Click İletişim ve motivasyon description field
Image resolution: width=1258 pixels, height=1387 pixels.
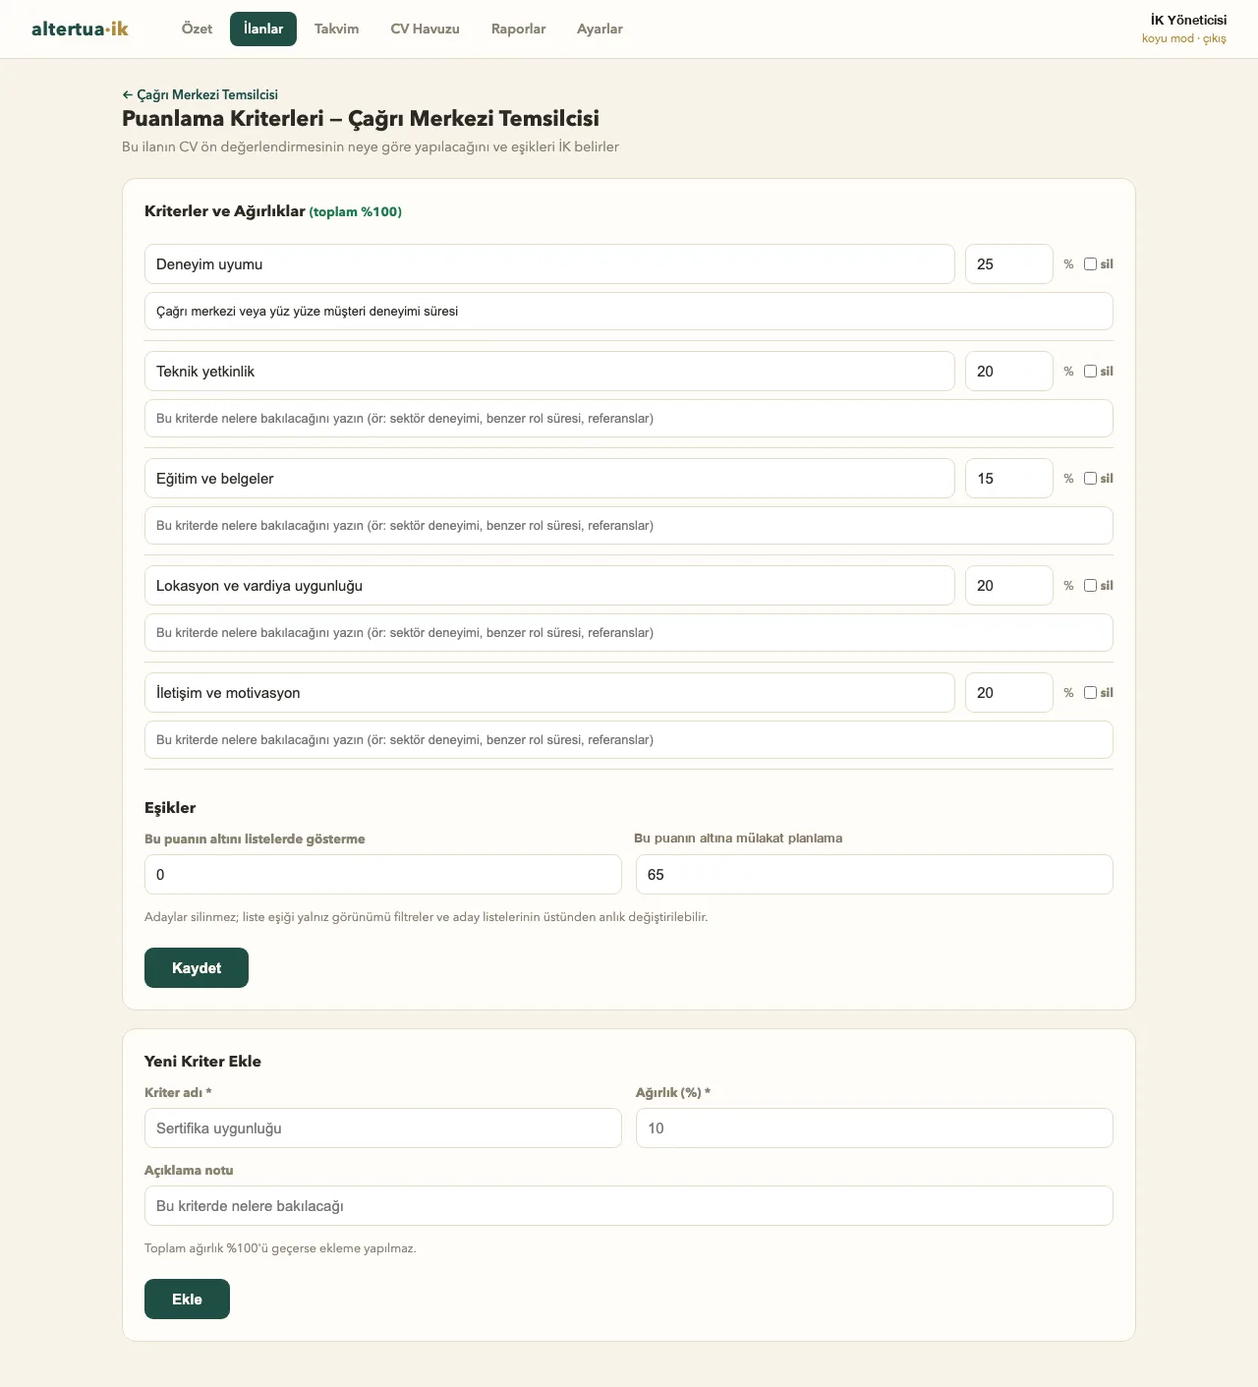(x=629, y=739)
